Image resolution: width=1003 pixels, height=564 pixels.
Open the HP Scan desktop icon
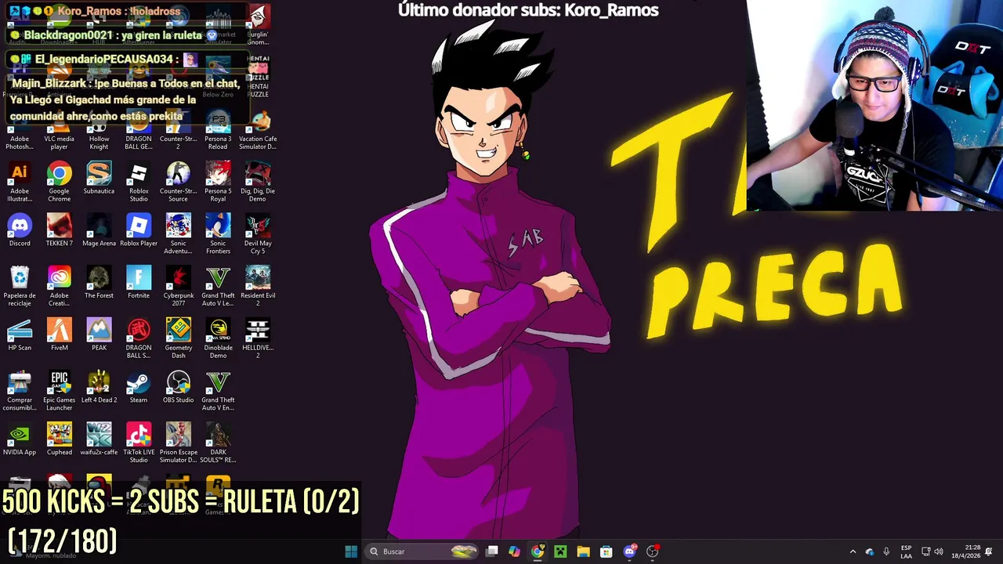(x=20, y=334)
